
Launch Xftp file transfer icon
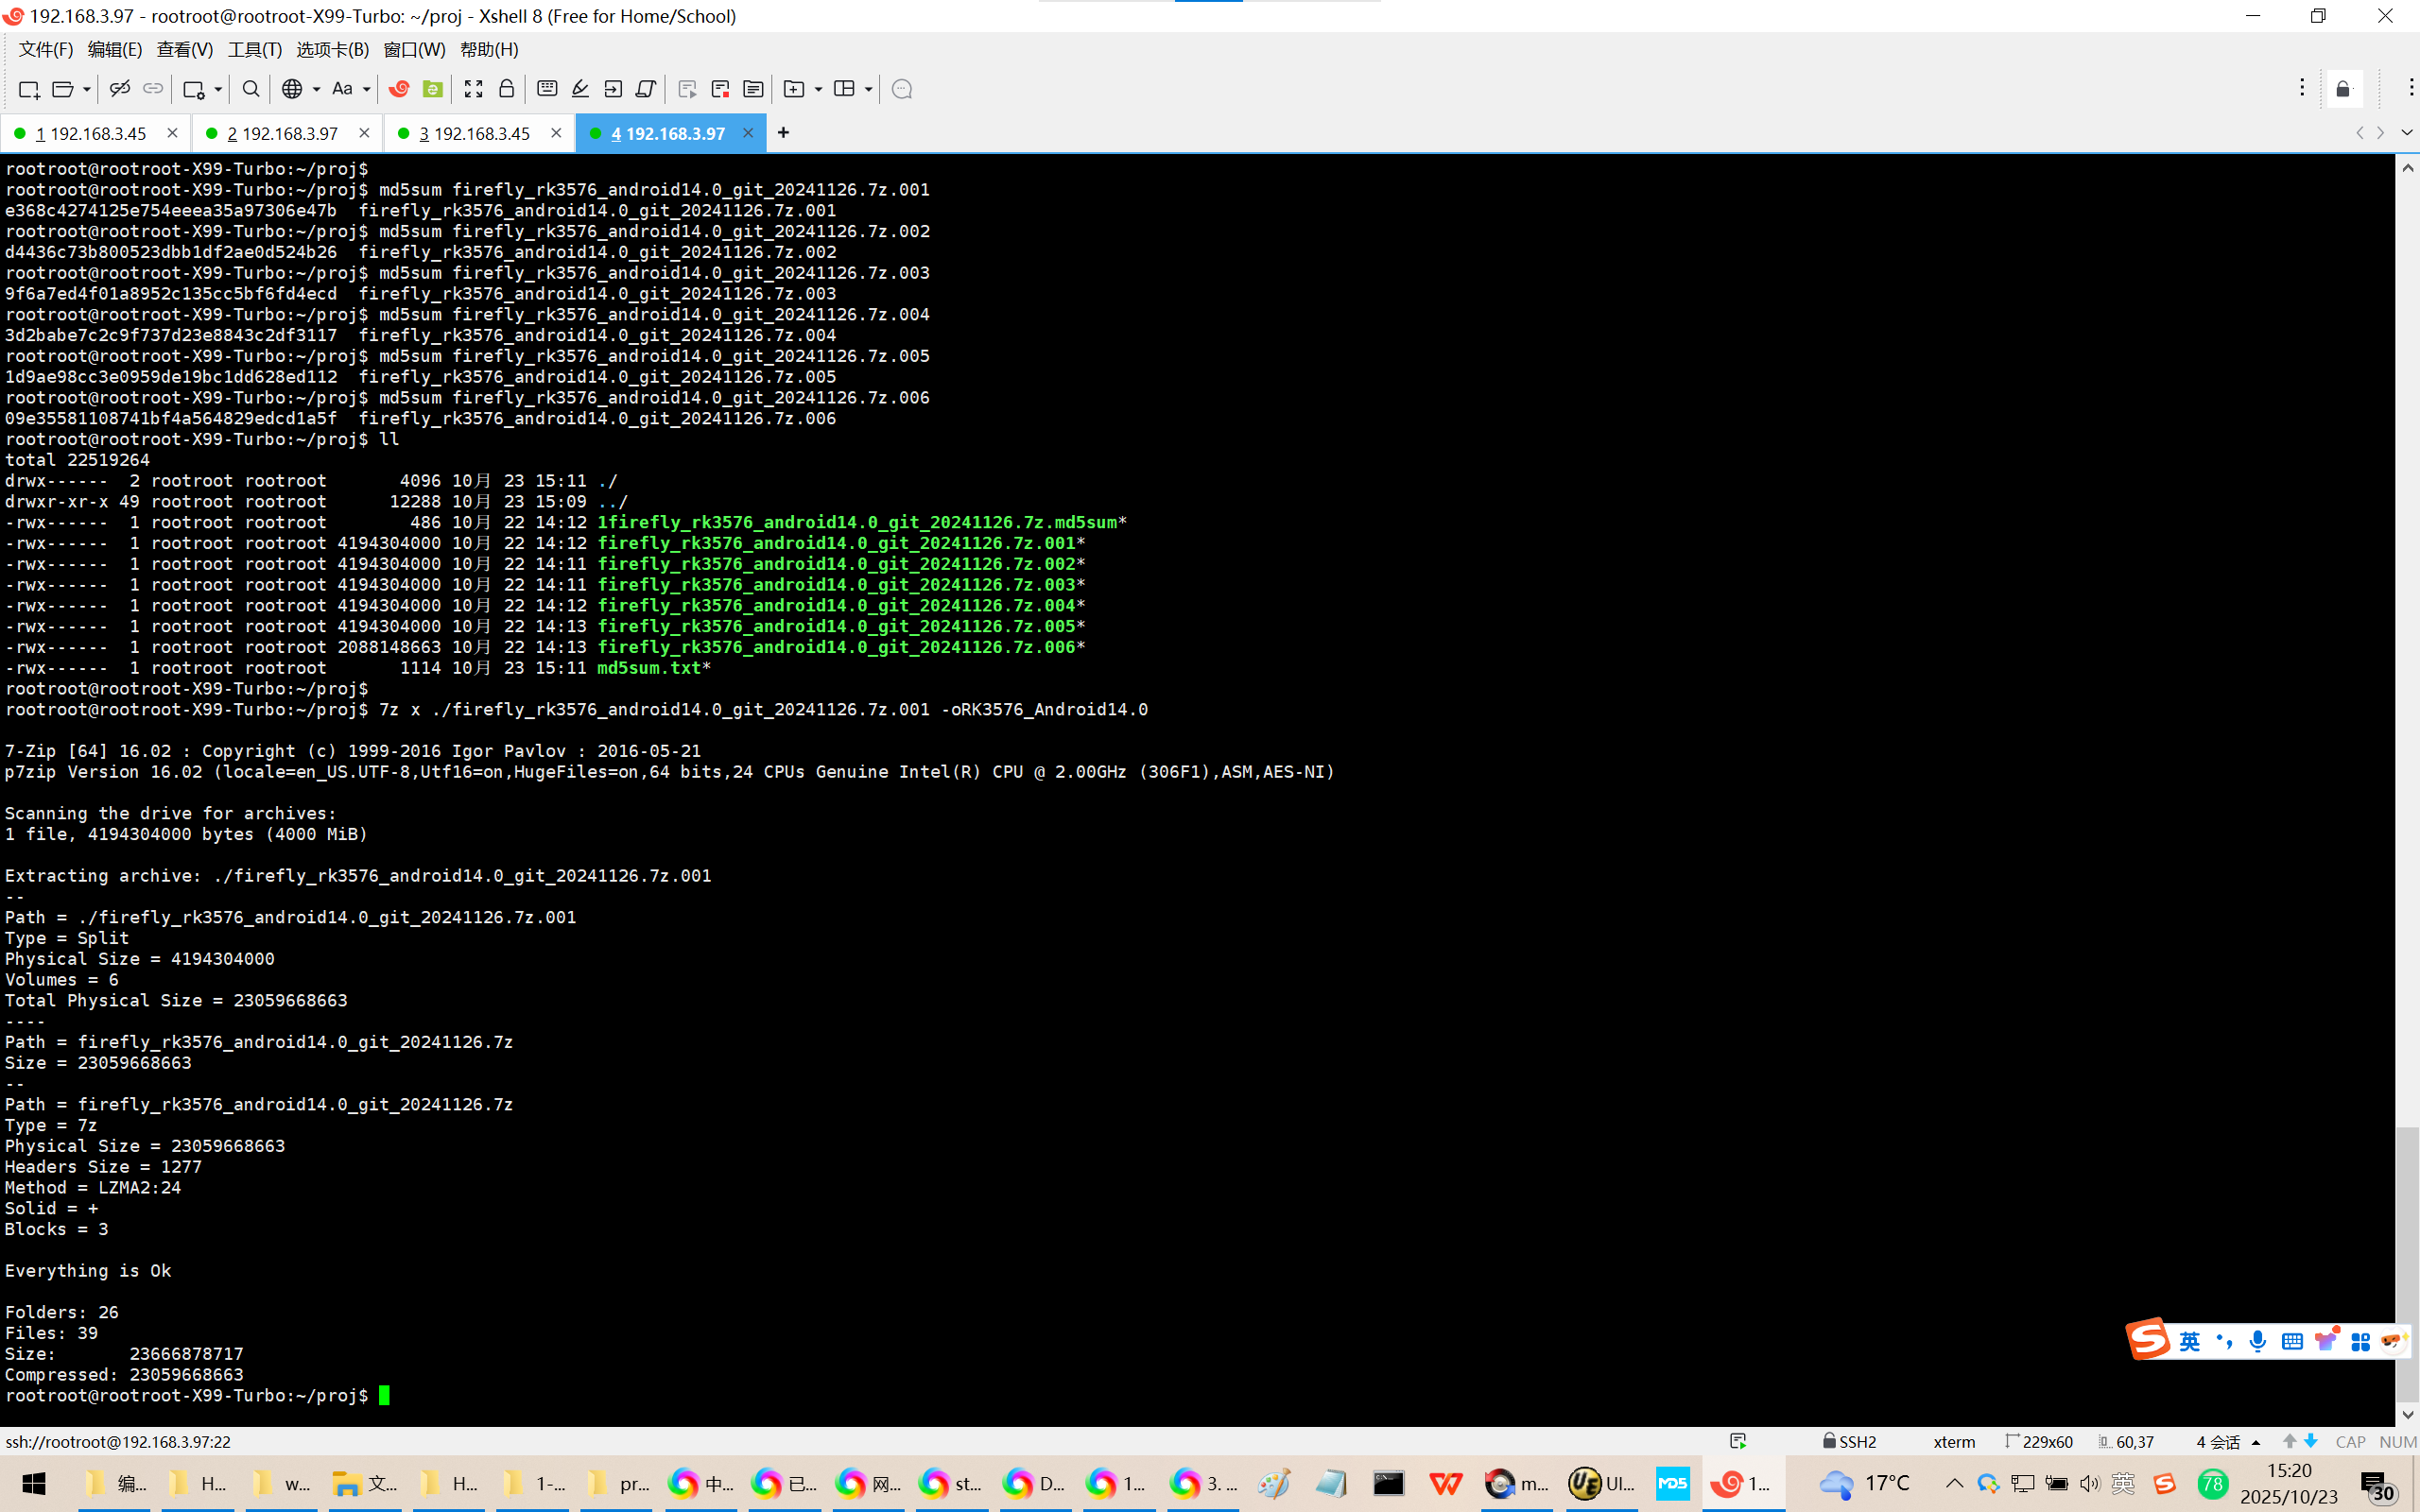(432, 89)
